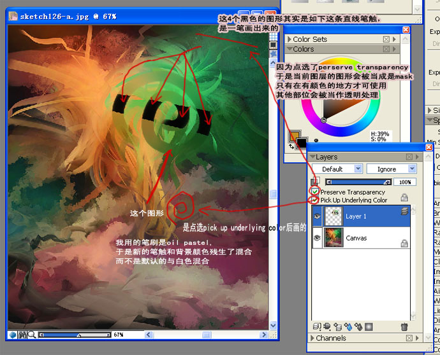Click the composite depth icon left of opacity slider
Image resolution: width=440 pixels, height=355 pixels.
[x=315, y=181]
